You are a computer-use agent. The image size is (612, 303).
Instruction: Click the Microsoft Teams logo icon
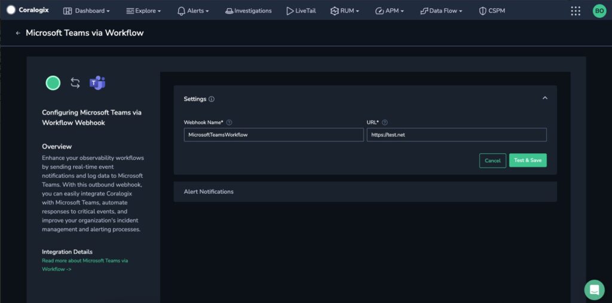[97, 83]
